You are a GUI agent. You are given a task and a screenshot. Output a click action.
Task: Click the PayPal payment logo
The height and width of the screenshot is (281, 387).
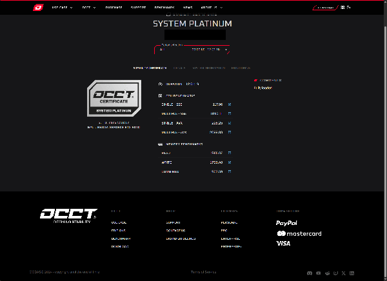point(286,223)
